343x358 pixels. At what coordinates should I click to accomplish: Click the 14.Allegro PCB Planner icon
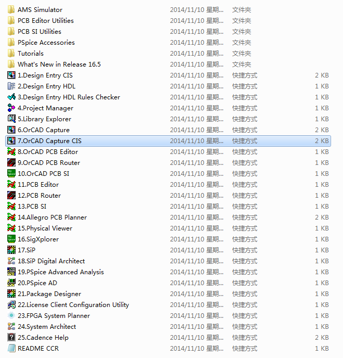tap(11, 217)
